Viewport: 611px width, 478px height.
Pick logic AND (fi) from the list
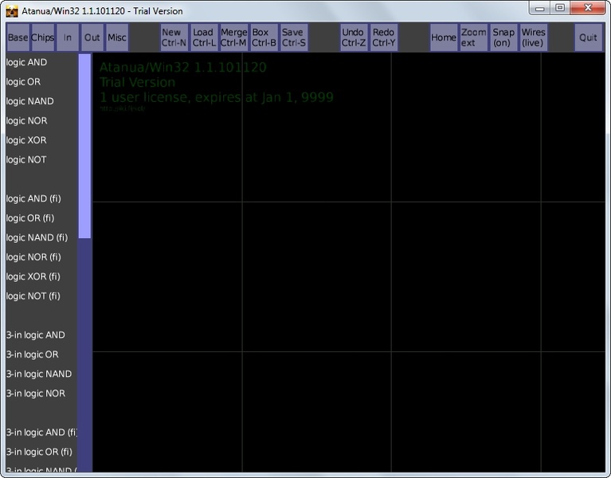33,198
